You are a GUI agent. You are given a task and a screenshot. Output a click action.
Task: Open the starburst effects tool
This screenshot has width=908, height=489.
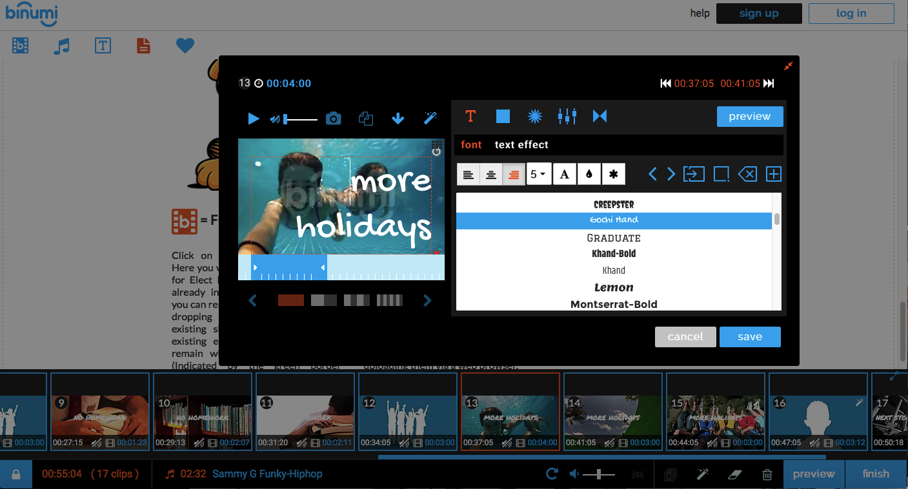[535, 116]
